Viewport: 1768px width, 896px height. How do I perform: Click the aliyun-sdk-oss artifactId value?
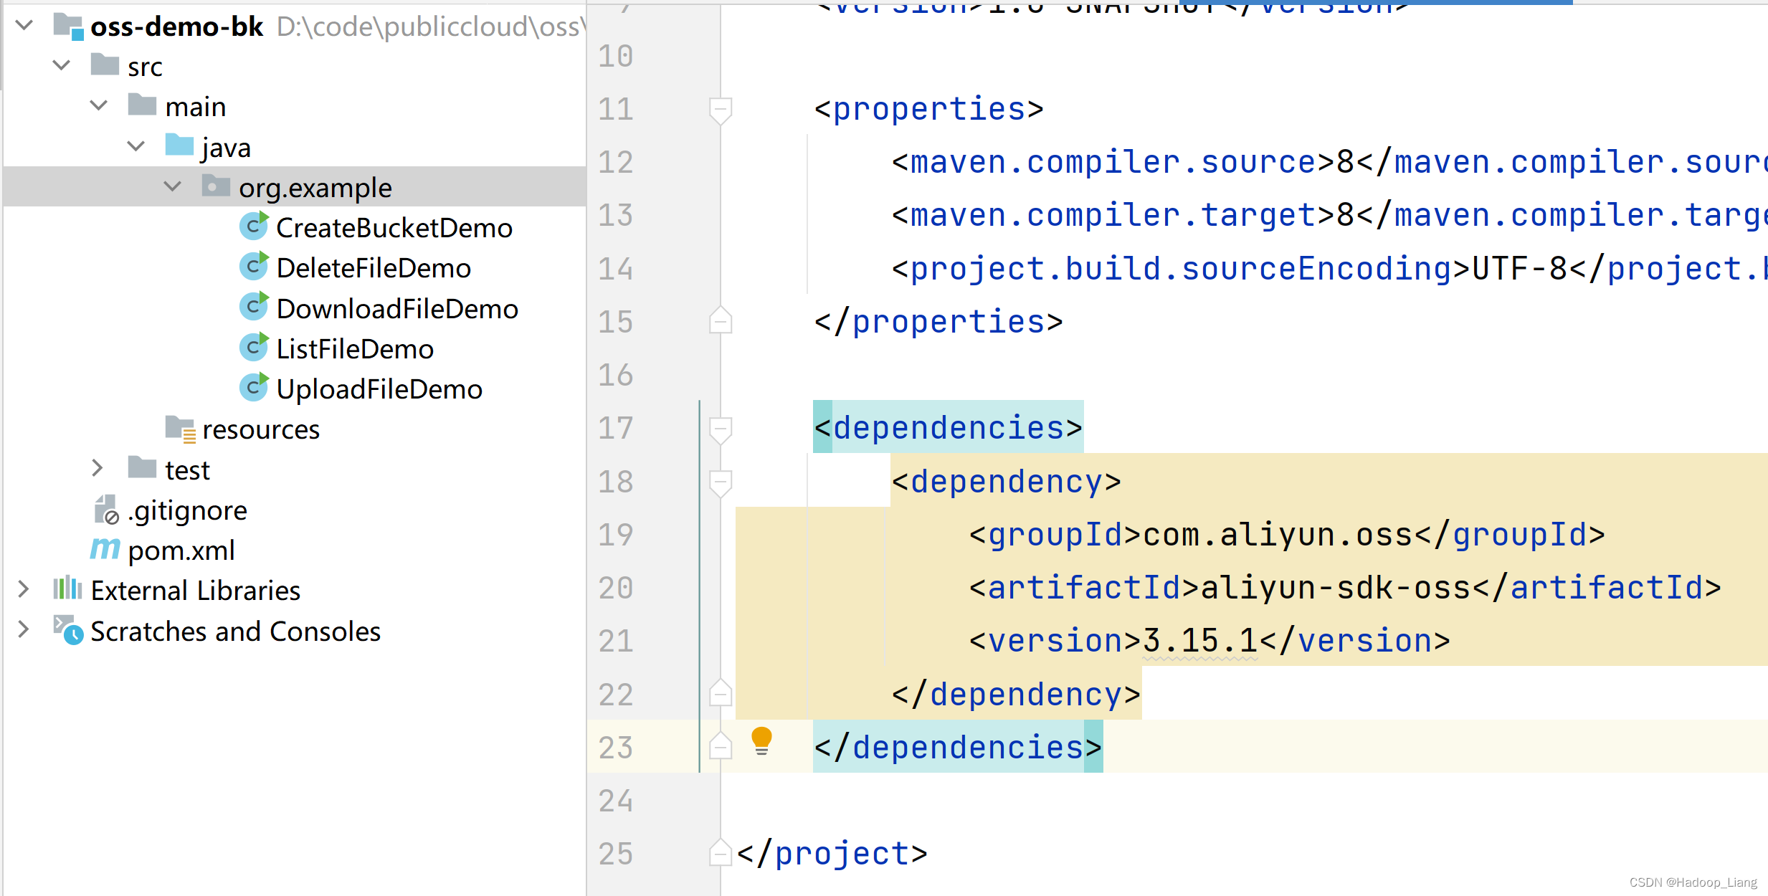1336,588
